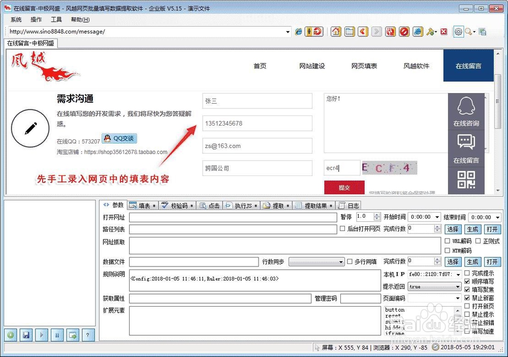Start the task with the play button

[42, 335]
